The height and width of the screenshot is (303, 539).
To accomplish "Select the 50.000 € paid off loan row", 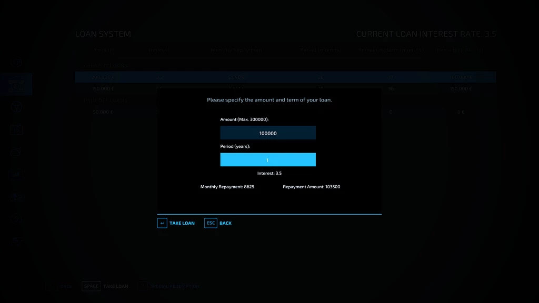I will click(285, 112).
